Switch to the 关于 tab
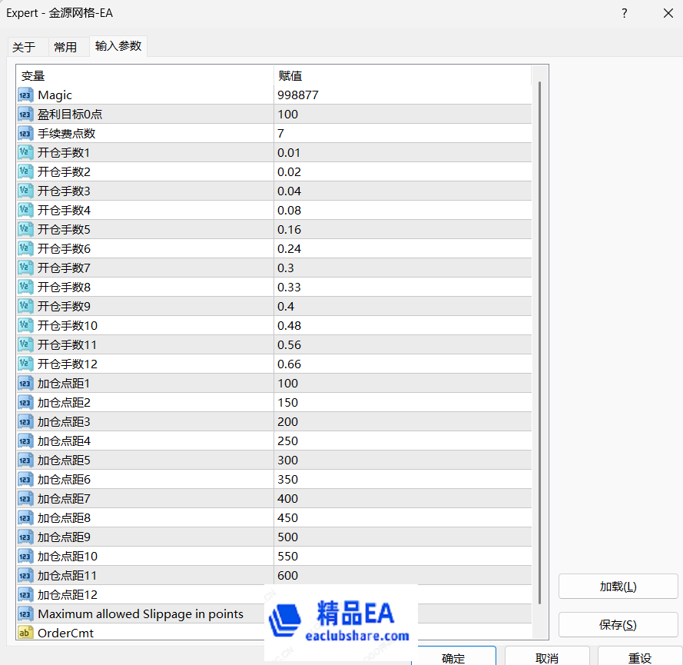Viewport: 683px width, 665px height. [24, 48]
